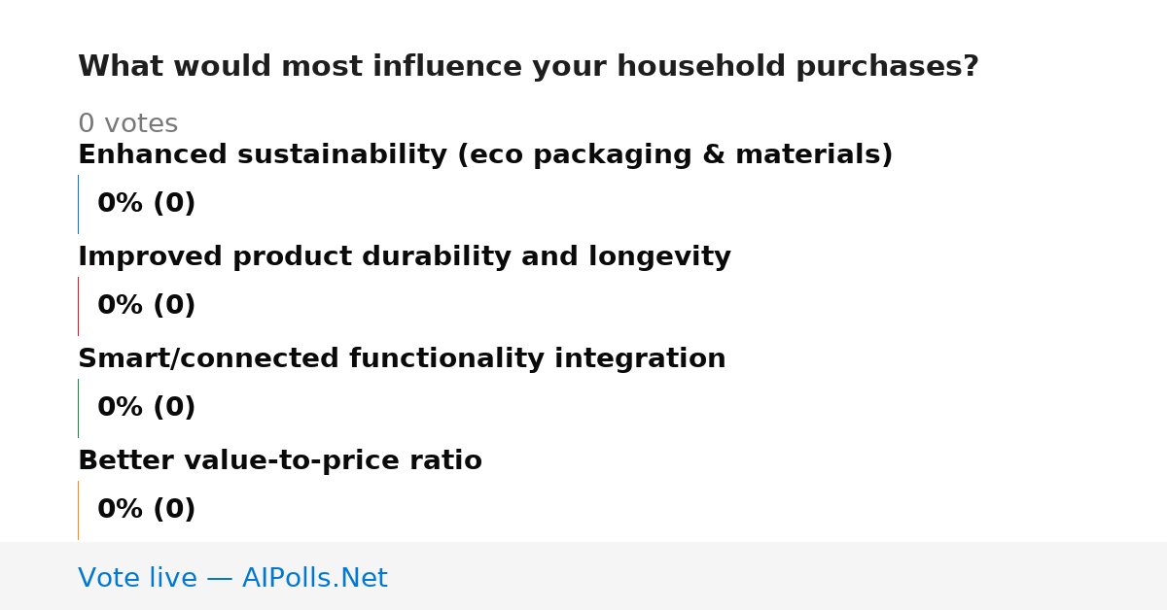Screen dimensions: 1167x610
Task: Click the 0% figure for Enhanced sustainability
Action: [x=121, y=204]
